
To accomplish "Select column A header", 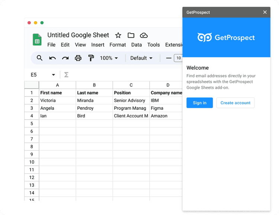I will (57, 85).
